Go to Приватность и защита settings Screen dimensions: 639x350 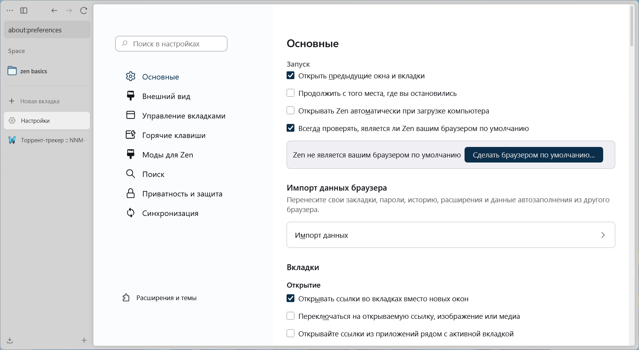pos(182,193)
